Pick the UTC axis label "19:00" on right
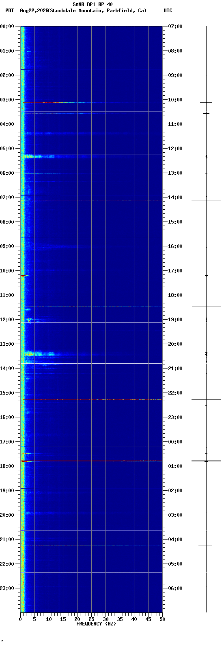This screenshot has height=645, width=224. click(175, 320)
